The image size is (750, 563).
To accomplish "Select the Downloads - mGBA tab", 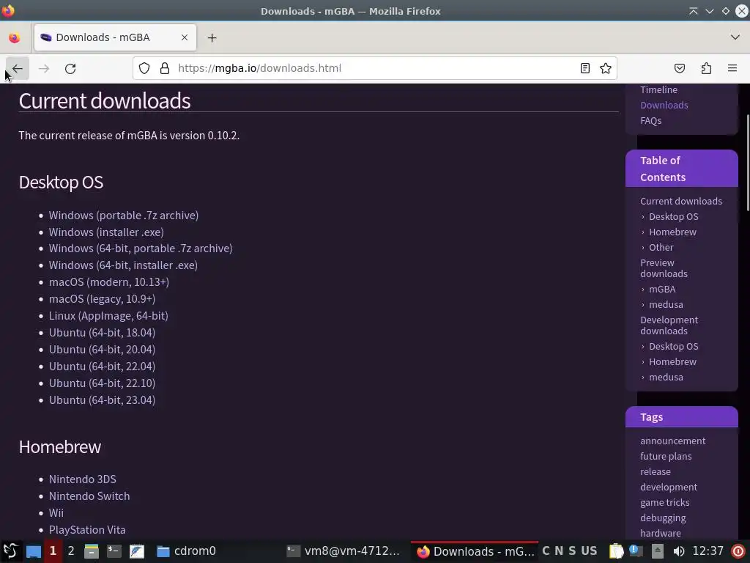I will coord(115,37).
